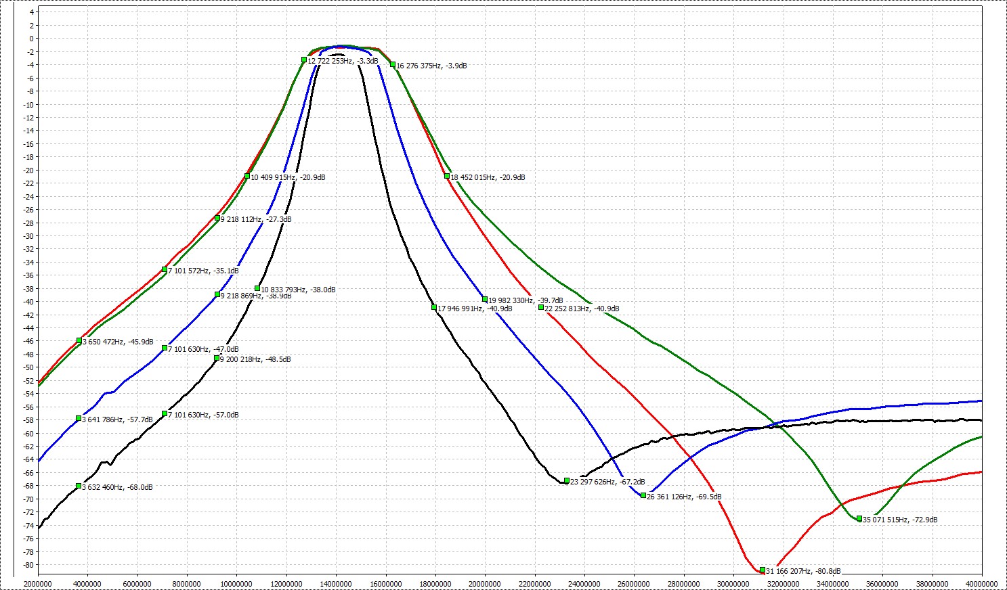This screenshot has width=1007, height=590.
Task: Click the marker at 12 722 253Hz, -3.3dB
Action: tap(304, 60)
